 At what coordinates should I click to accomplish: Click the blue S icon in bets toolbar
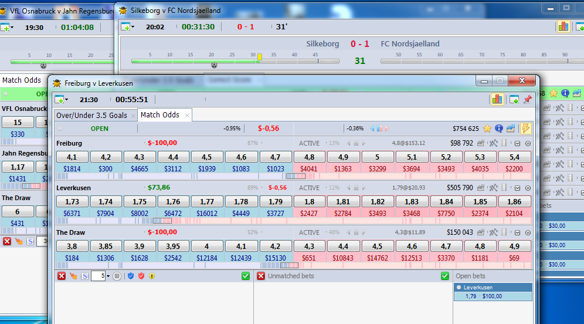click(x=84, y=276)
